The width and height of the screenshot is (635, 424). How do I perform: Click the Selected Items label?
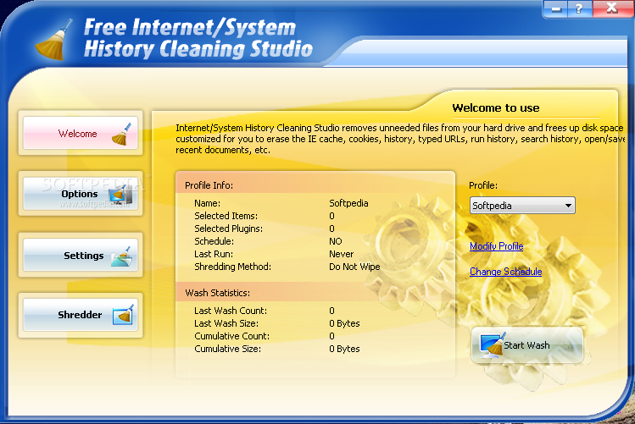click(x=226, y=216)
